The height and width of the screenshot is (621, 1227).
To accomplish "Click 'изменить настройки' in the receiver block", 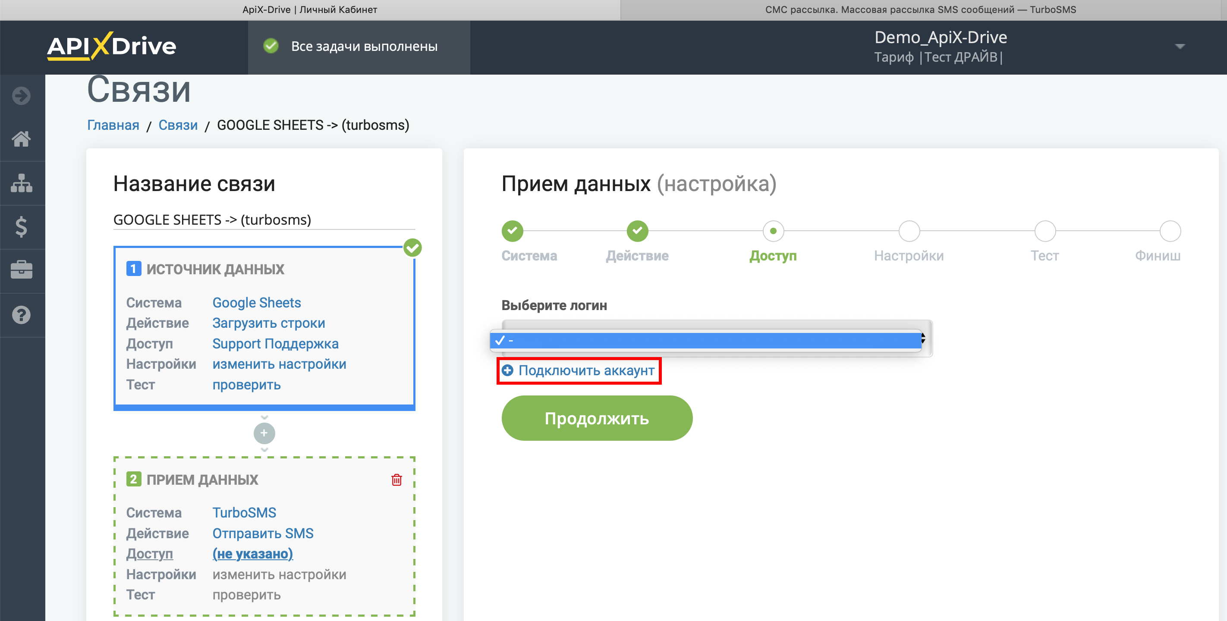I will tap(279, 574).
